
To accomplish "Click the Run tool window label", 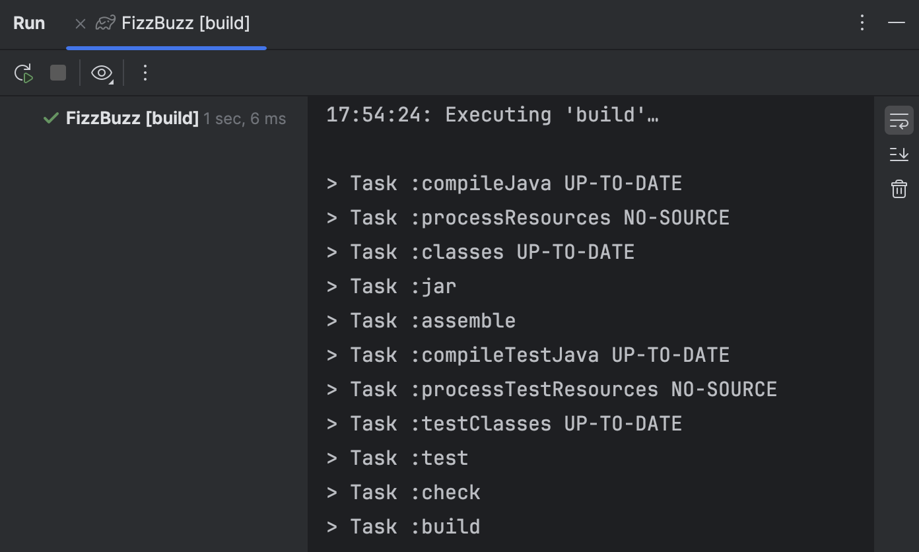I will point(29,22).
